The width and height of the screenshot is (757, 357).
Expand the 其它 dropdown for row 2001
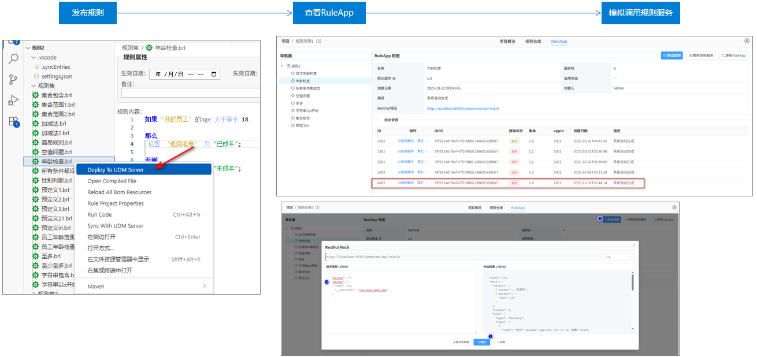(423, 162)
